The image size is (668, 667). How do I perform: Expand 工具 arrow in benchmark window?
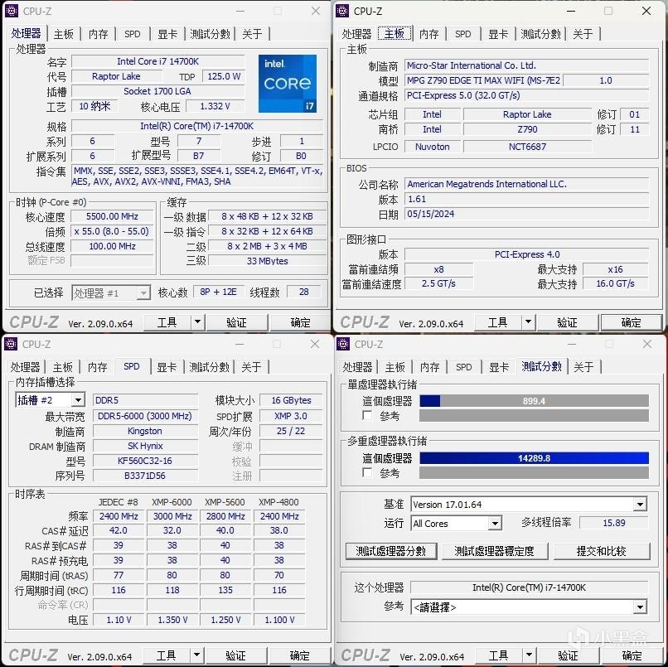point(529,655)
